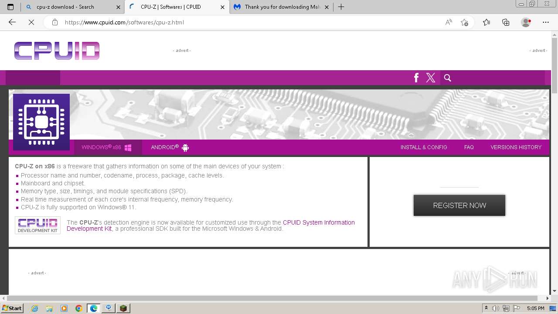Close the cpu-z download Search tab
The height and width of the screenshot is (314, 558).
118,7
